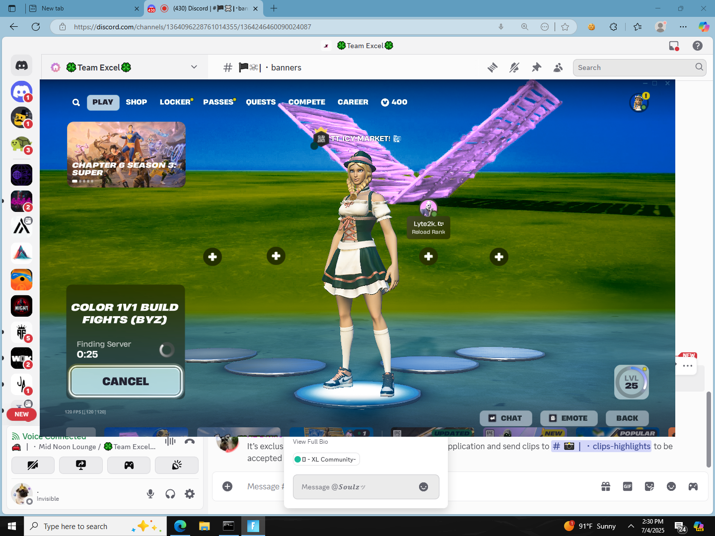
Task: Cancel the Fortnite matchmaking
Action: (x=126, y=381)
